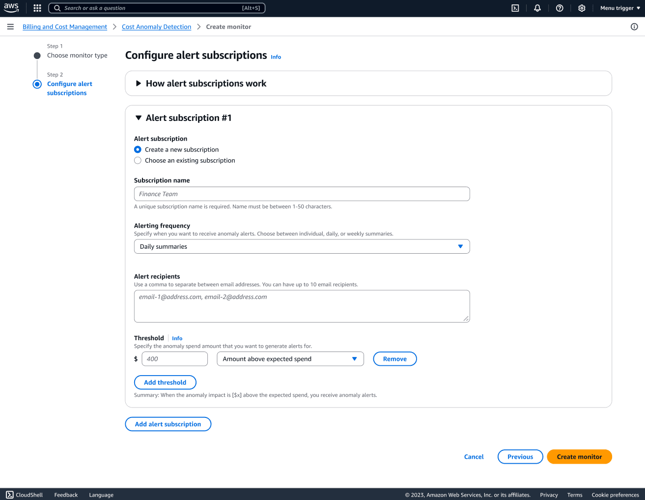Open the info panel icon at top right
The height and width of the screenshot is (500, 645).
click(x=634, y=27)
